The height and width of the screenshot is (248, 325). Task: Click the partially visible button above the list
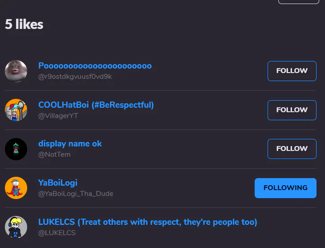tap(298, 1)
